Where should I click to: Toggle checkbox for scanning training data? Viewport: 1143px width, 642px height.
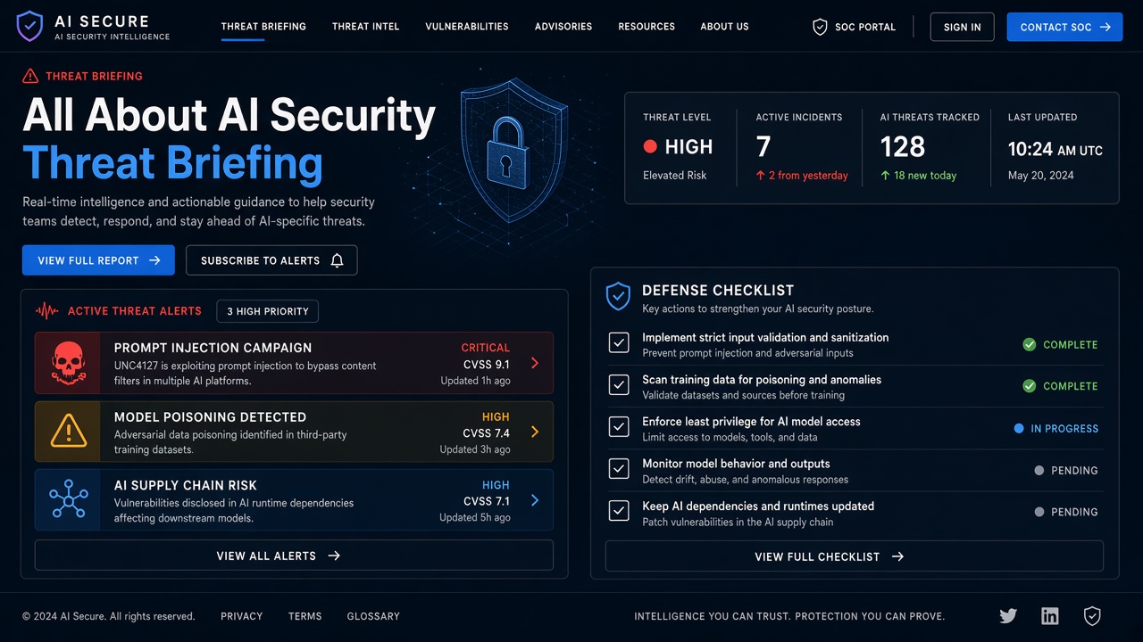pyautogui.click(x=619, y=385)
